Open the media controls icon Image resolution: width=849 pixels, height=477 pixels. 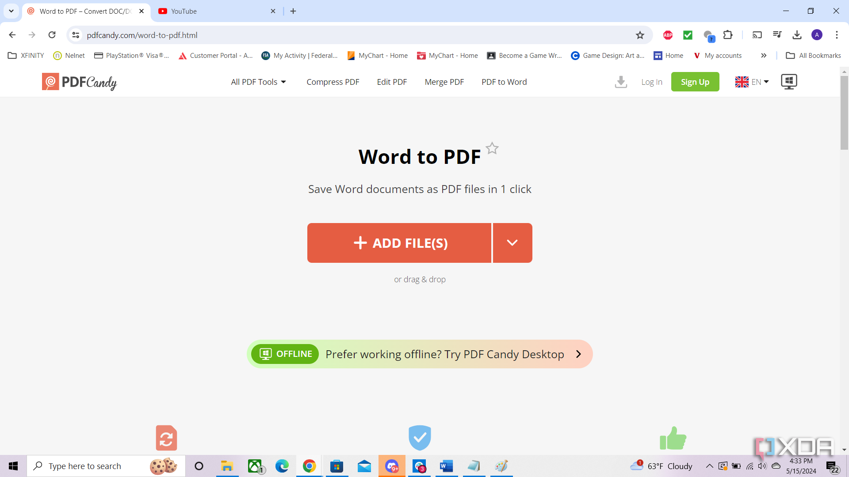(x=777, y=35)
